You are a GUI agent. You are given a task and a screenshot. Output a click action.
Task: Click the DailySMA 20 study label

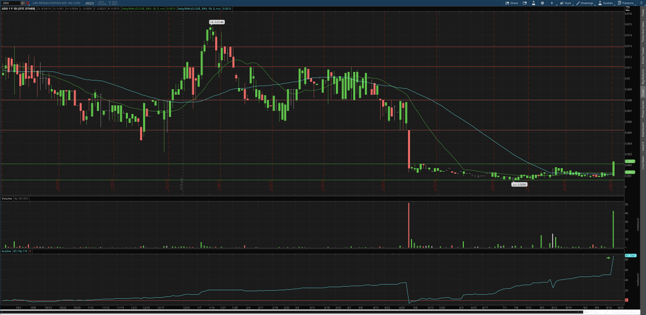click(x=143, y=9)
